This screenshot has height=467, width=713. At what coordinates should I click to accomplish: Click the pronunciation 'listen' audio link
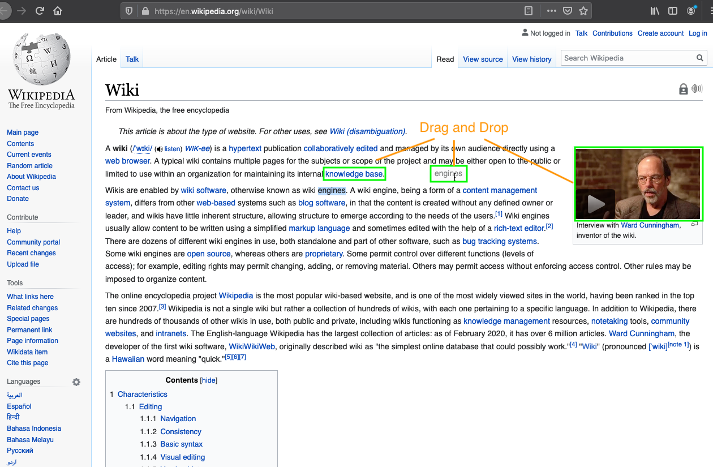coord(172,149)
